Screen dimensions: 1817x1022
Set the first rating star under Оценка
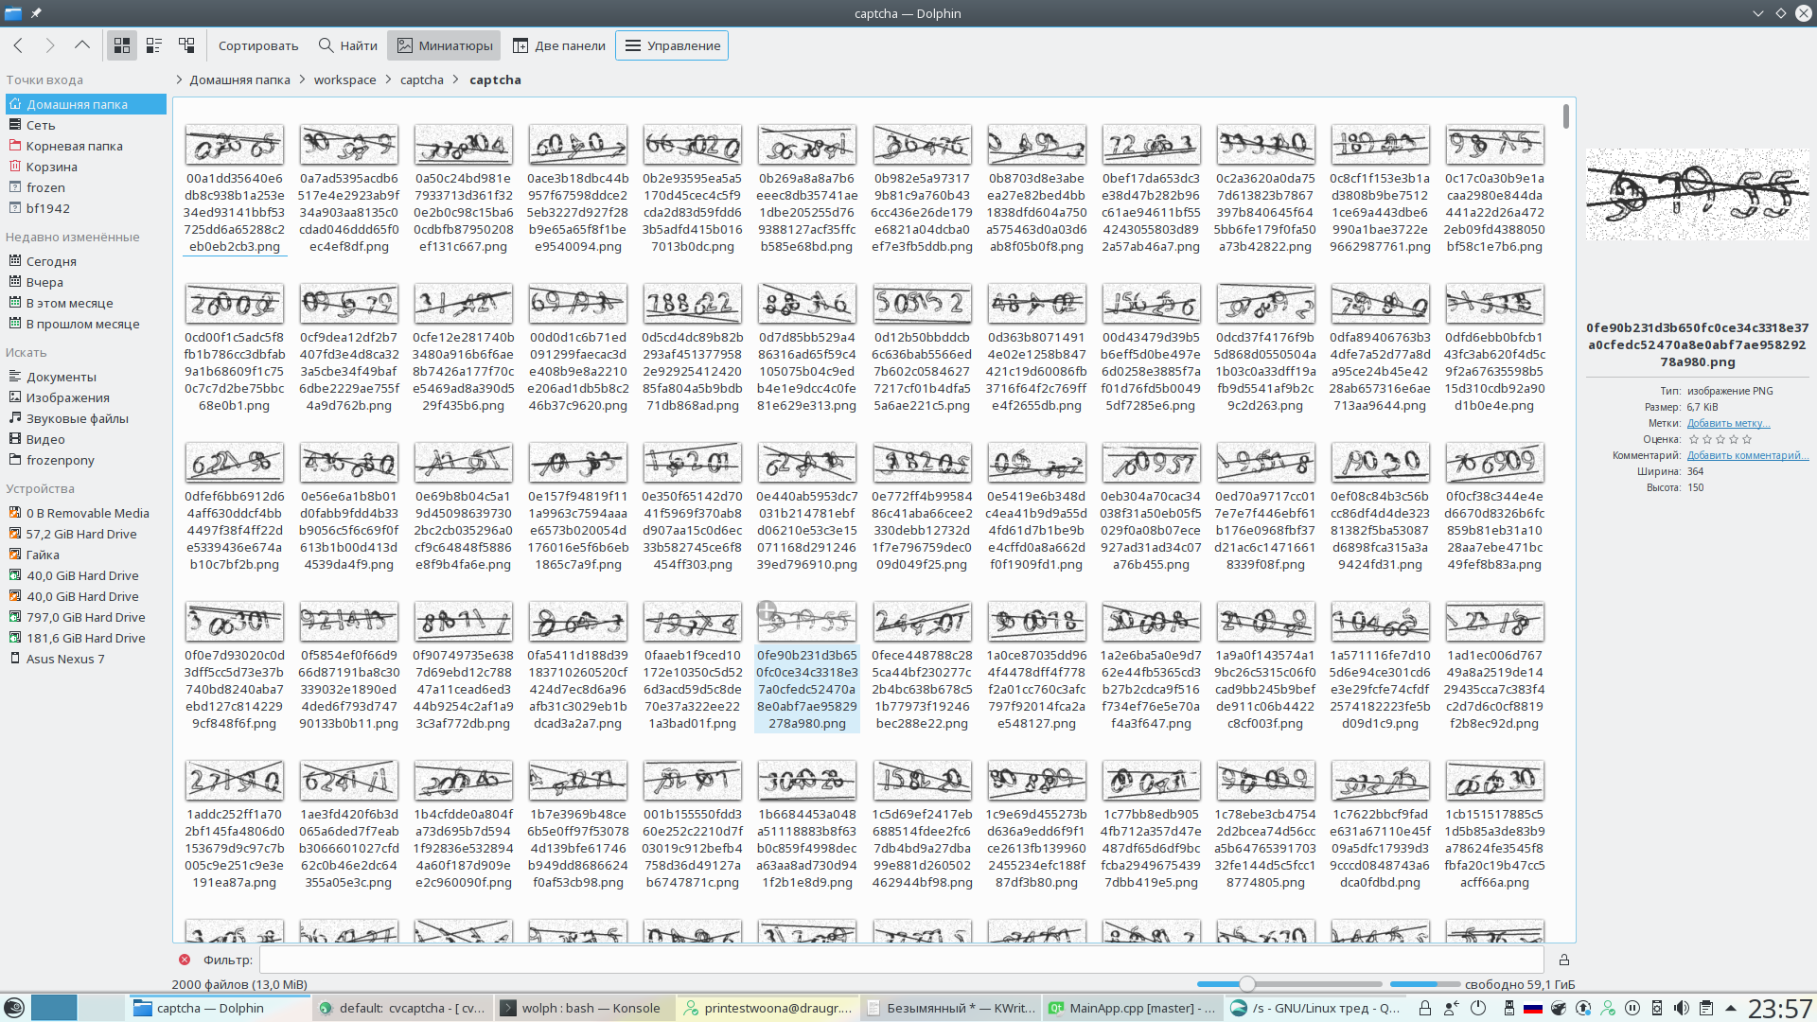tap(1694, 439)
